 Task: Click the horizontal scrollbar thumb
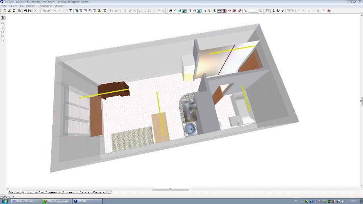point(170,189)
